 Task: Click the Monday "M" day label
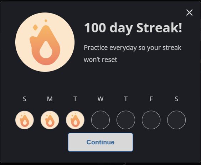click(x=50, y=99)
